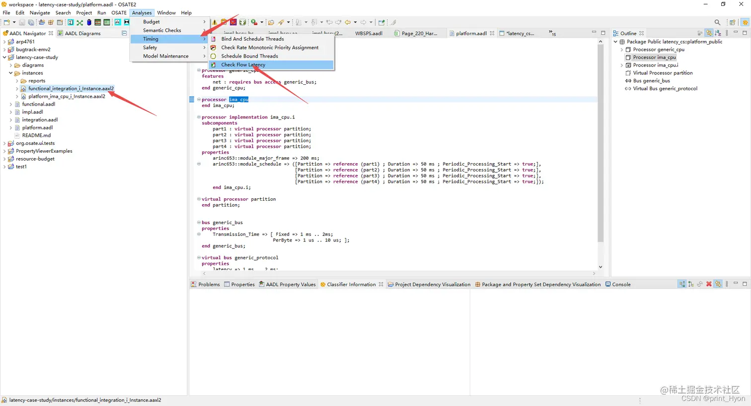Open the Navigate menu
The image size is (751, 406).
(40, 13)
